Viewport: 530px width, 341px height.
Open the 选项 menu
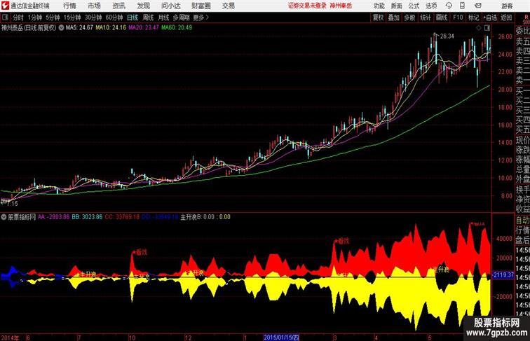pyautogui.click(x=431, y=6)
